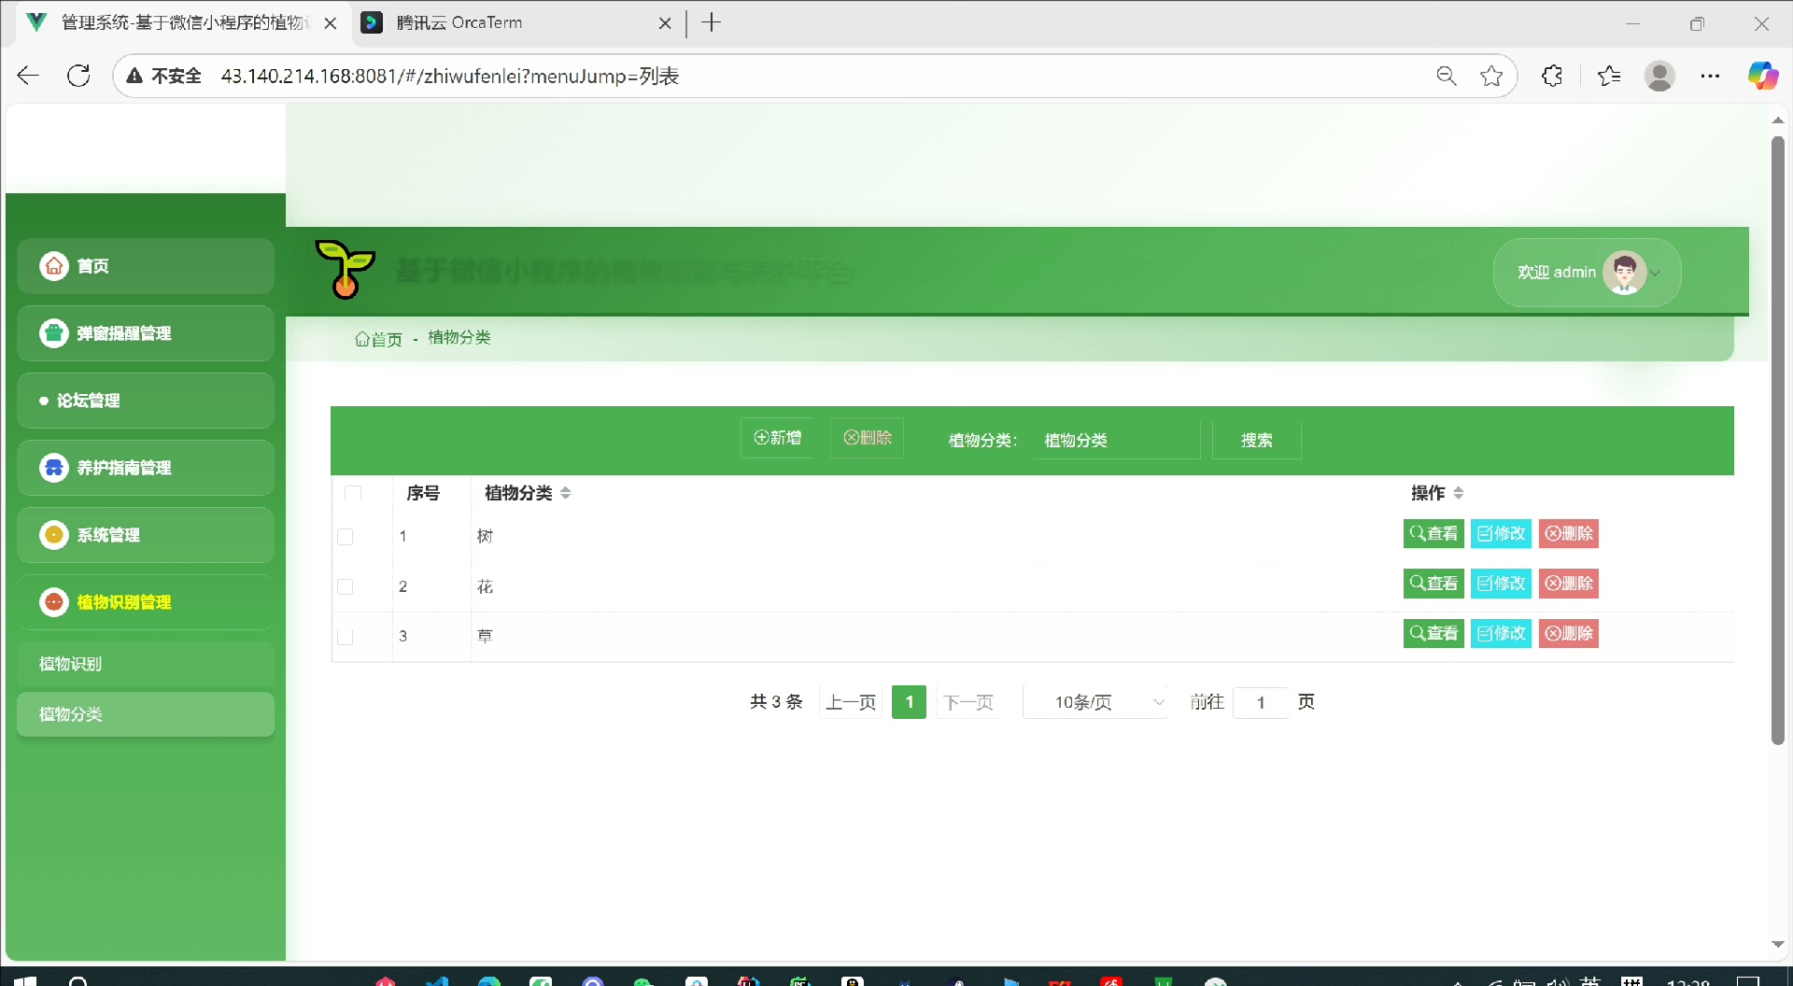The width and height of the screenshot is (1793, 986).
Task: Click the 弹窗提醒管理 menu icon
Action: [x=54, y=333]
